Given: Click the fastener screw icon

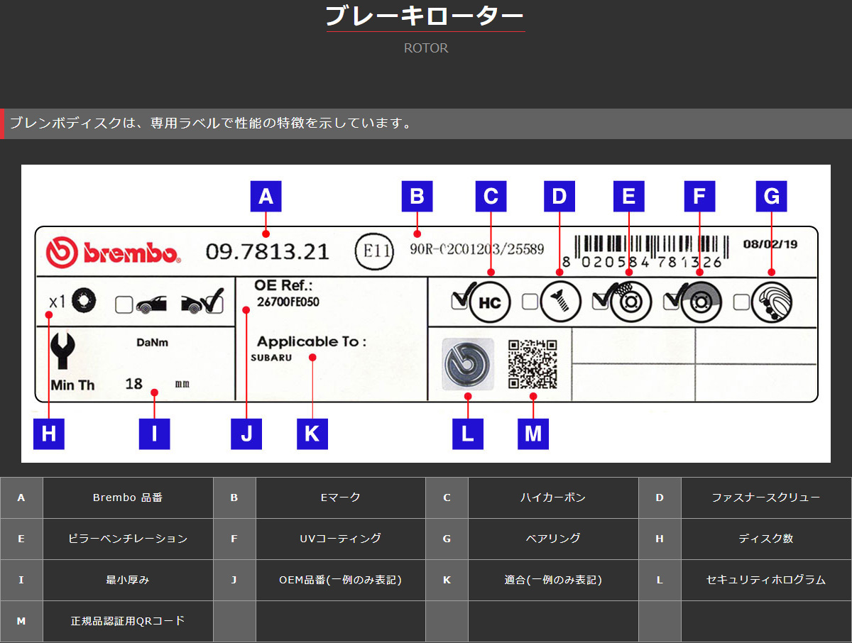Looking at the screenshot, I should tap(560, 301).
